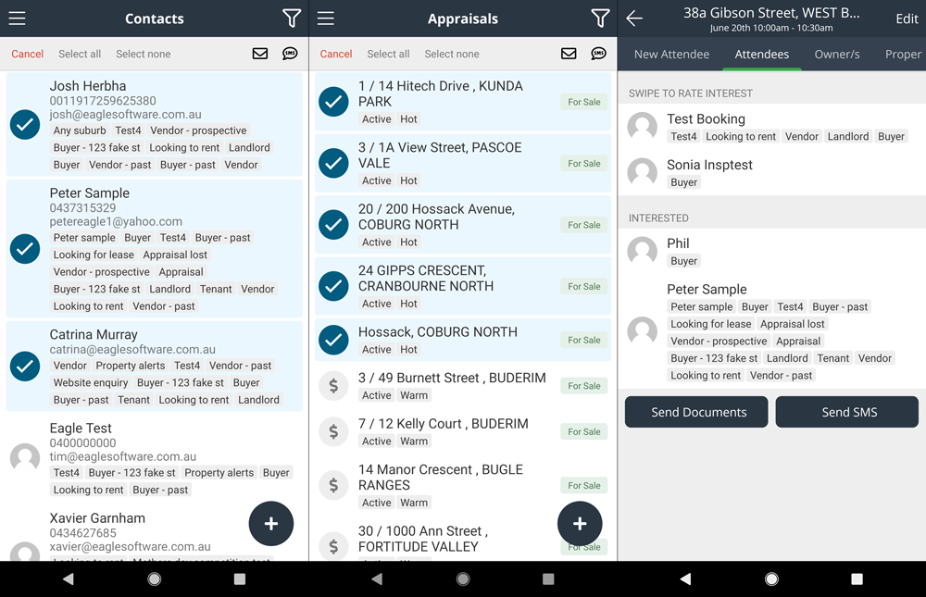Click the Send SMS button

coord(847,412)
